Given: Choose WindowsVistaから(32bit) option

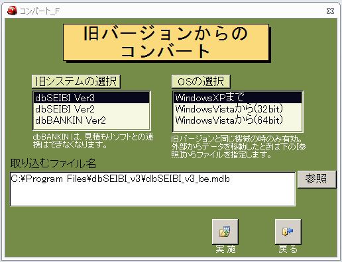Looking at the screenshot, I should tap(237, 109).
